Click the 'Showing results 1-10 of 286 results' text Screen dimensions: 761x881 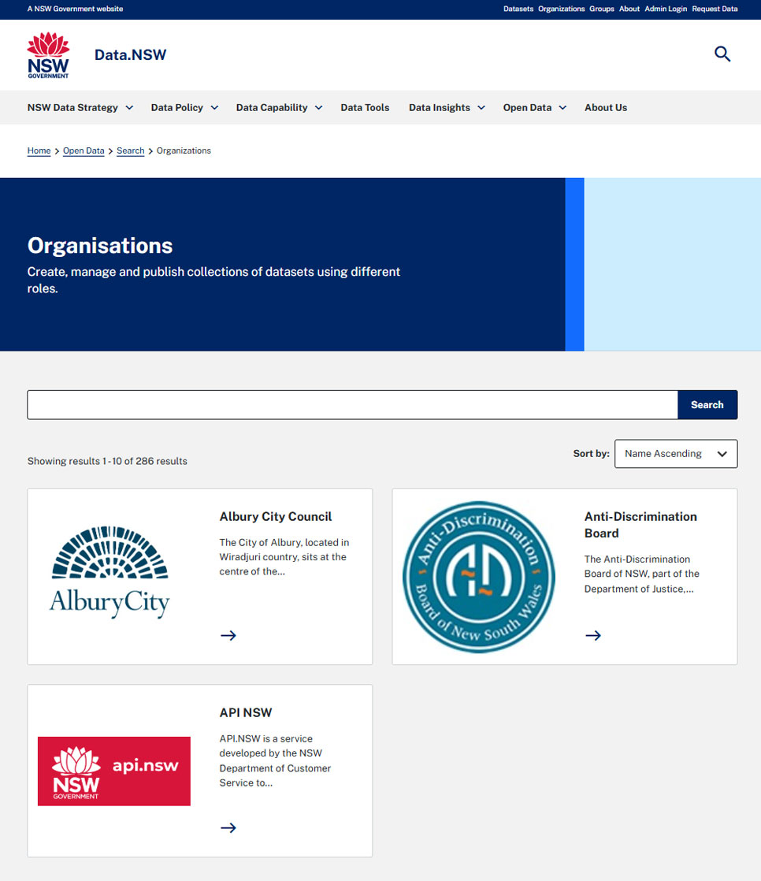107,461
